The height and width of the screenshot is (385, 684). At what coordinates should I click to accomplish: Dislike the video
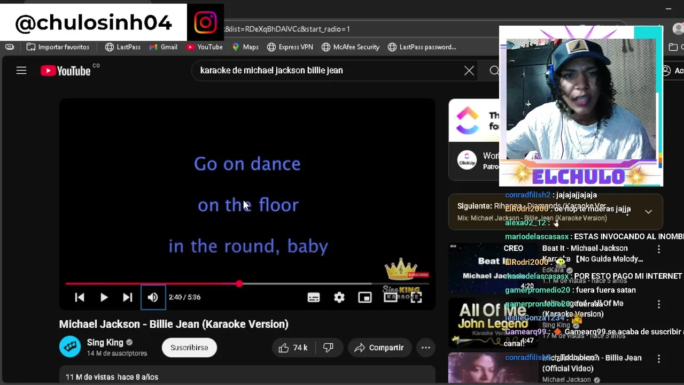pos(328,348)
